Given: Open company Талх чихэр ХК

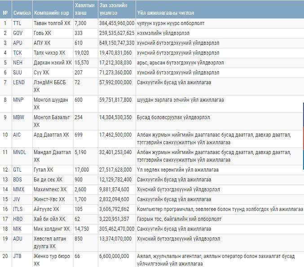Looking at the screenshot, I should click(x=49, y=53).
